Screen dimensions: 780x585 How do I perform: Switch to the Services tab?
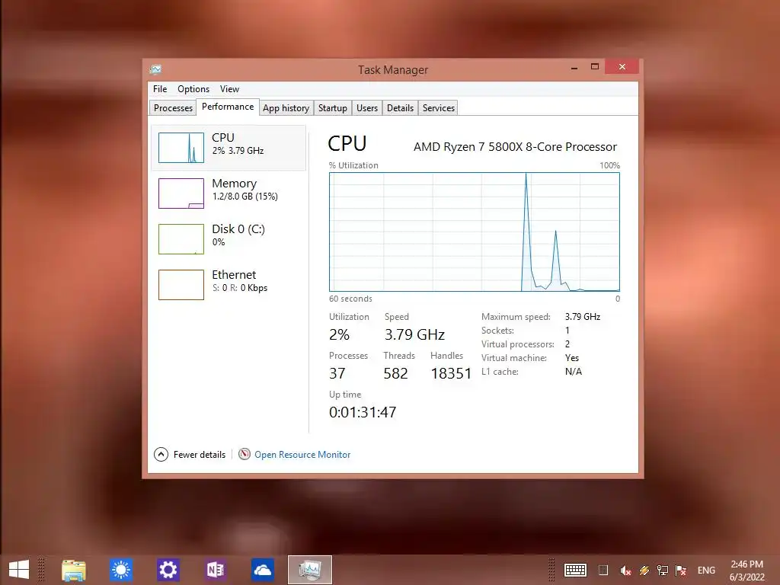coord(438,108)
